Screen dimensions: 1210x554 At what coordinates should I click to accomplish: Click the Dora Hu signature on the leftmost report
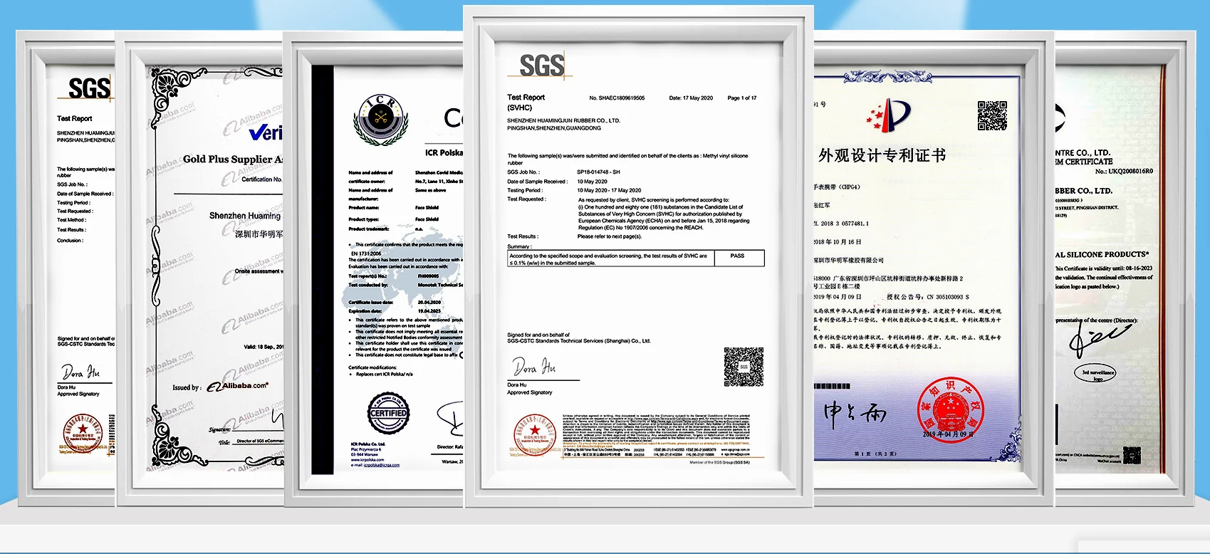pyautogui.click(x=80, y=372)
